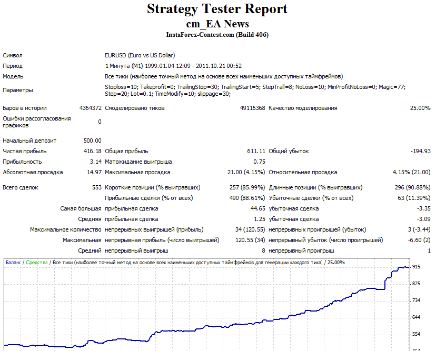Viewport: 436px width, 351px height.
Task: Click the EURUSD symbol value
Action: pyautogui.click(x=140, y=55)
